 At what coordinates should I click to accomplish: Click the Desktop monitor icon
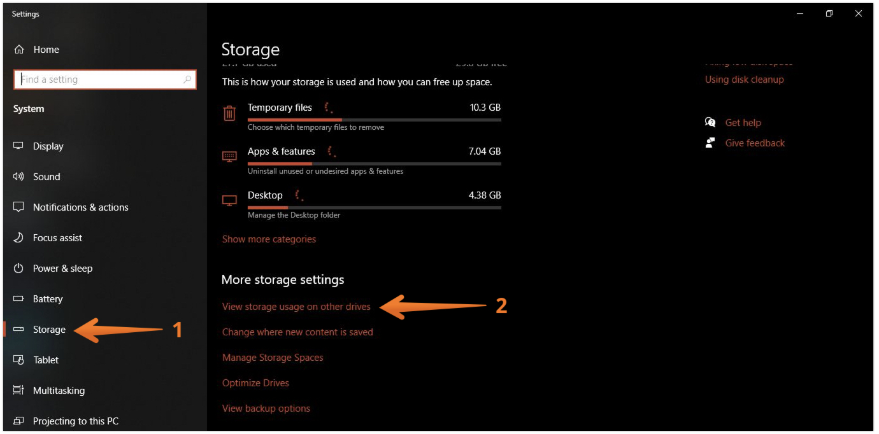(229, 200)
